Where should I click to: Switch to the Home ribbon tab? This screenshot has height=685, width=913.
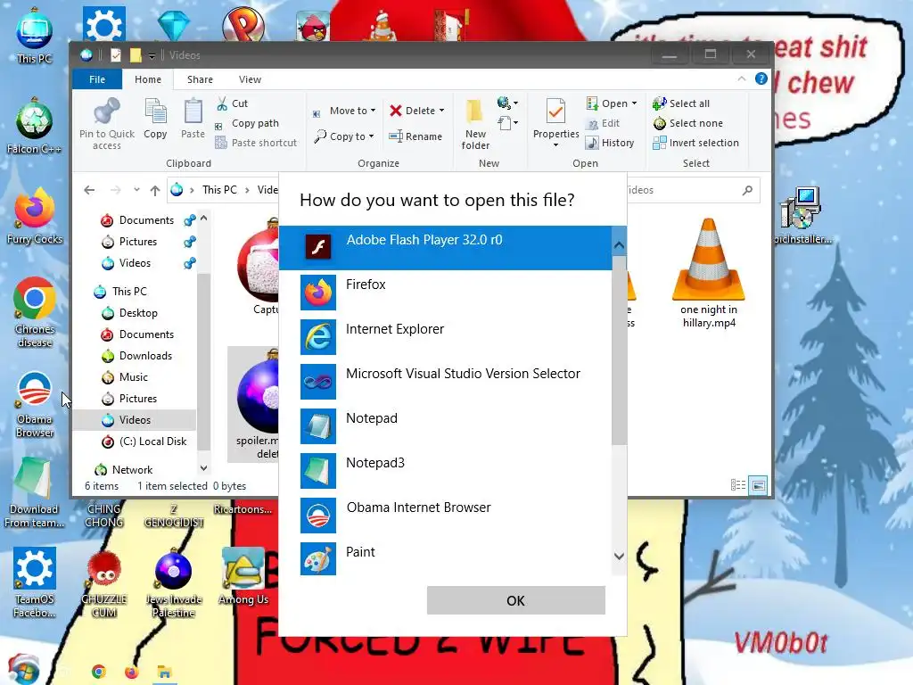point(148,79)
